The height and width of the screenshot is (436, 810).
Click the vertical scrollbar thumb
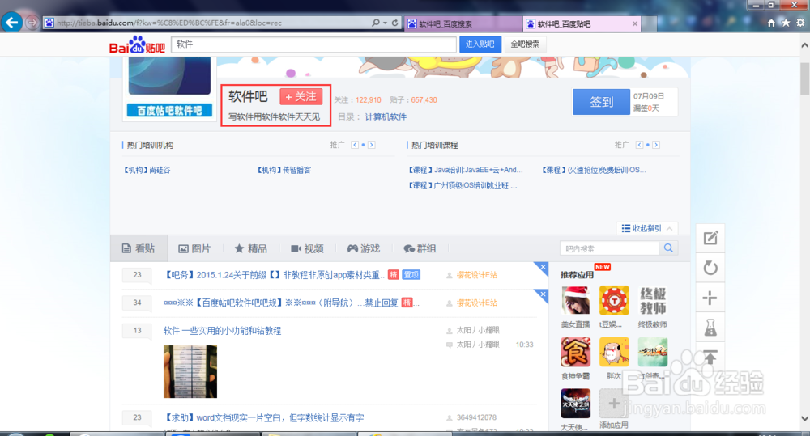[804, 78]
